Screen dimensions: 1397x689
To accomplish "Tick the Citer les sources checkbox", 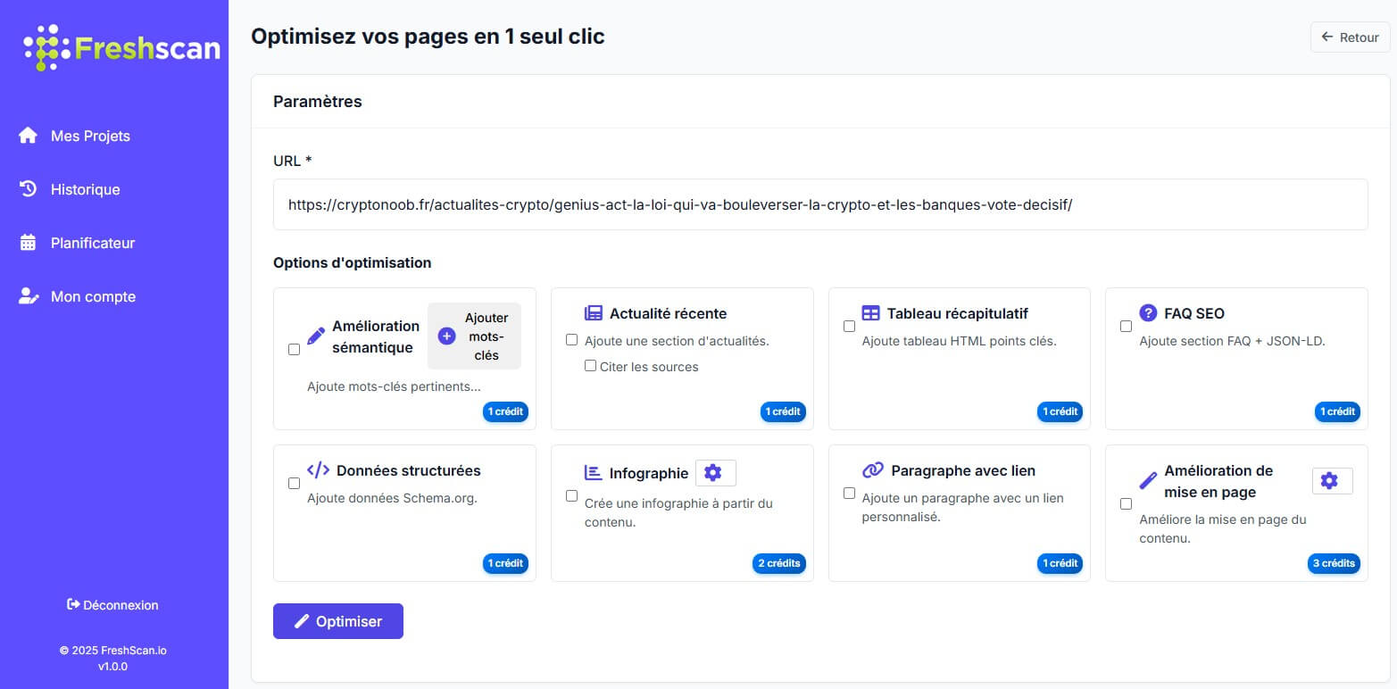I will [x=590, y=366].
